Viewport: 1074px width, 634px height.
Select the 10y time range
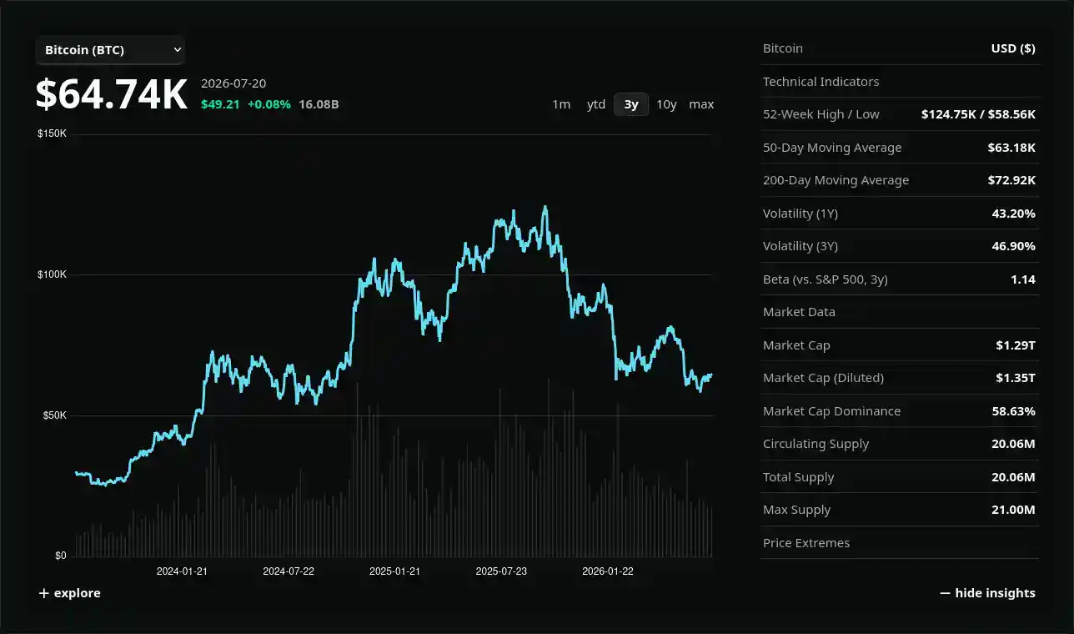666,104
